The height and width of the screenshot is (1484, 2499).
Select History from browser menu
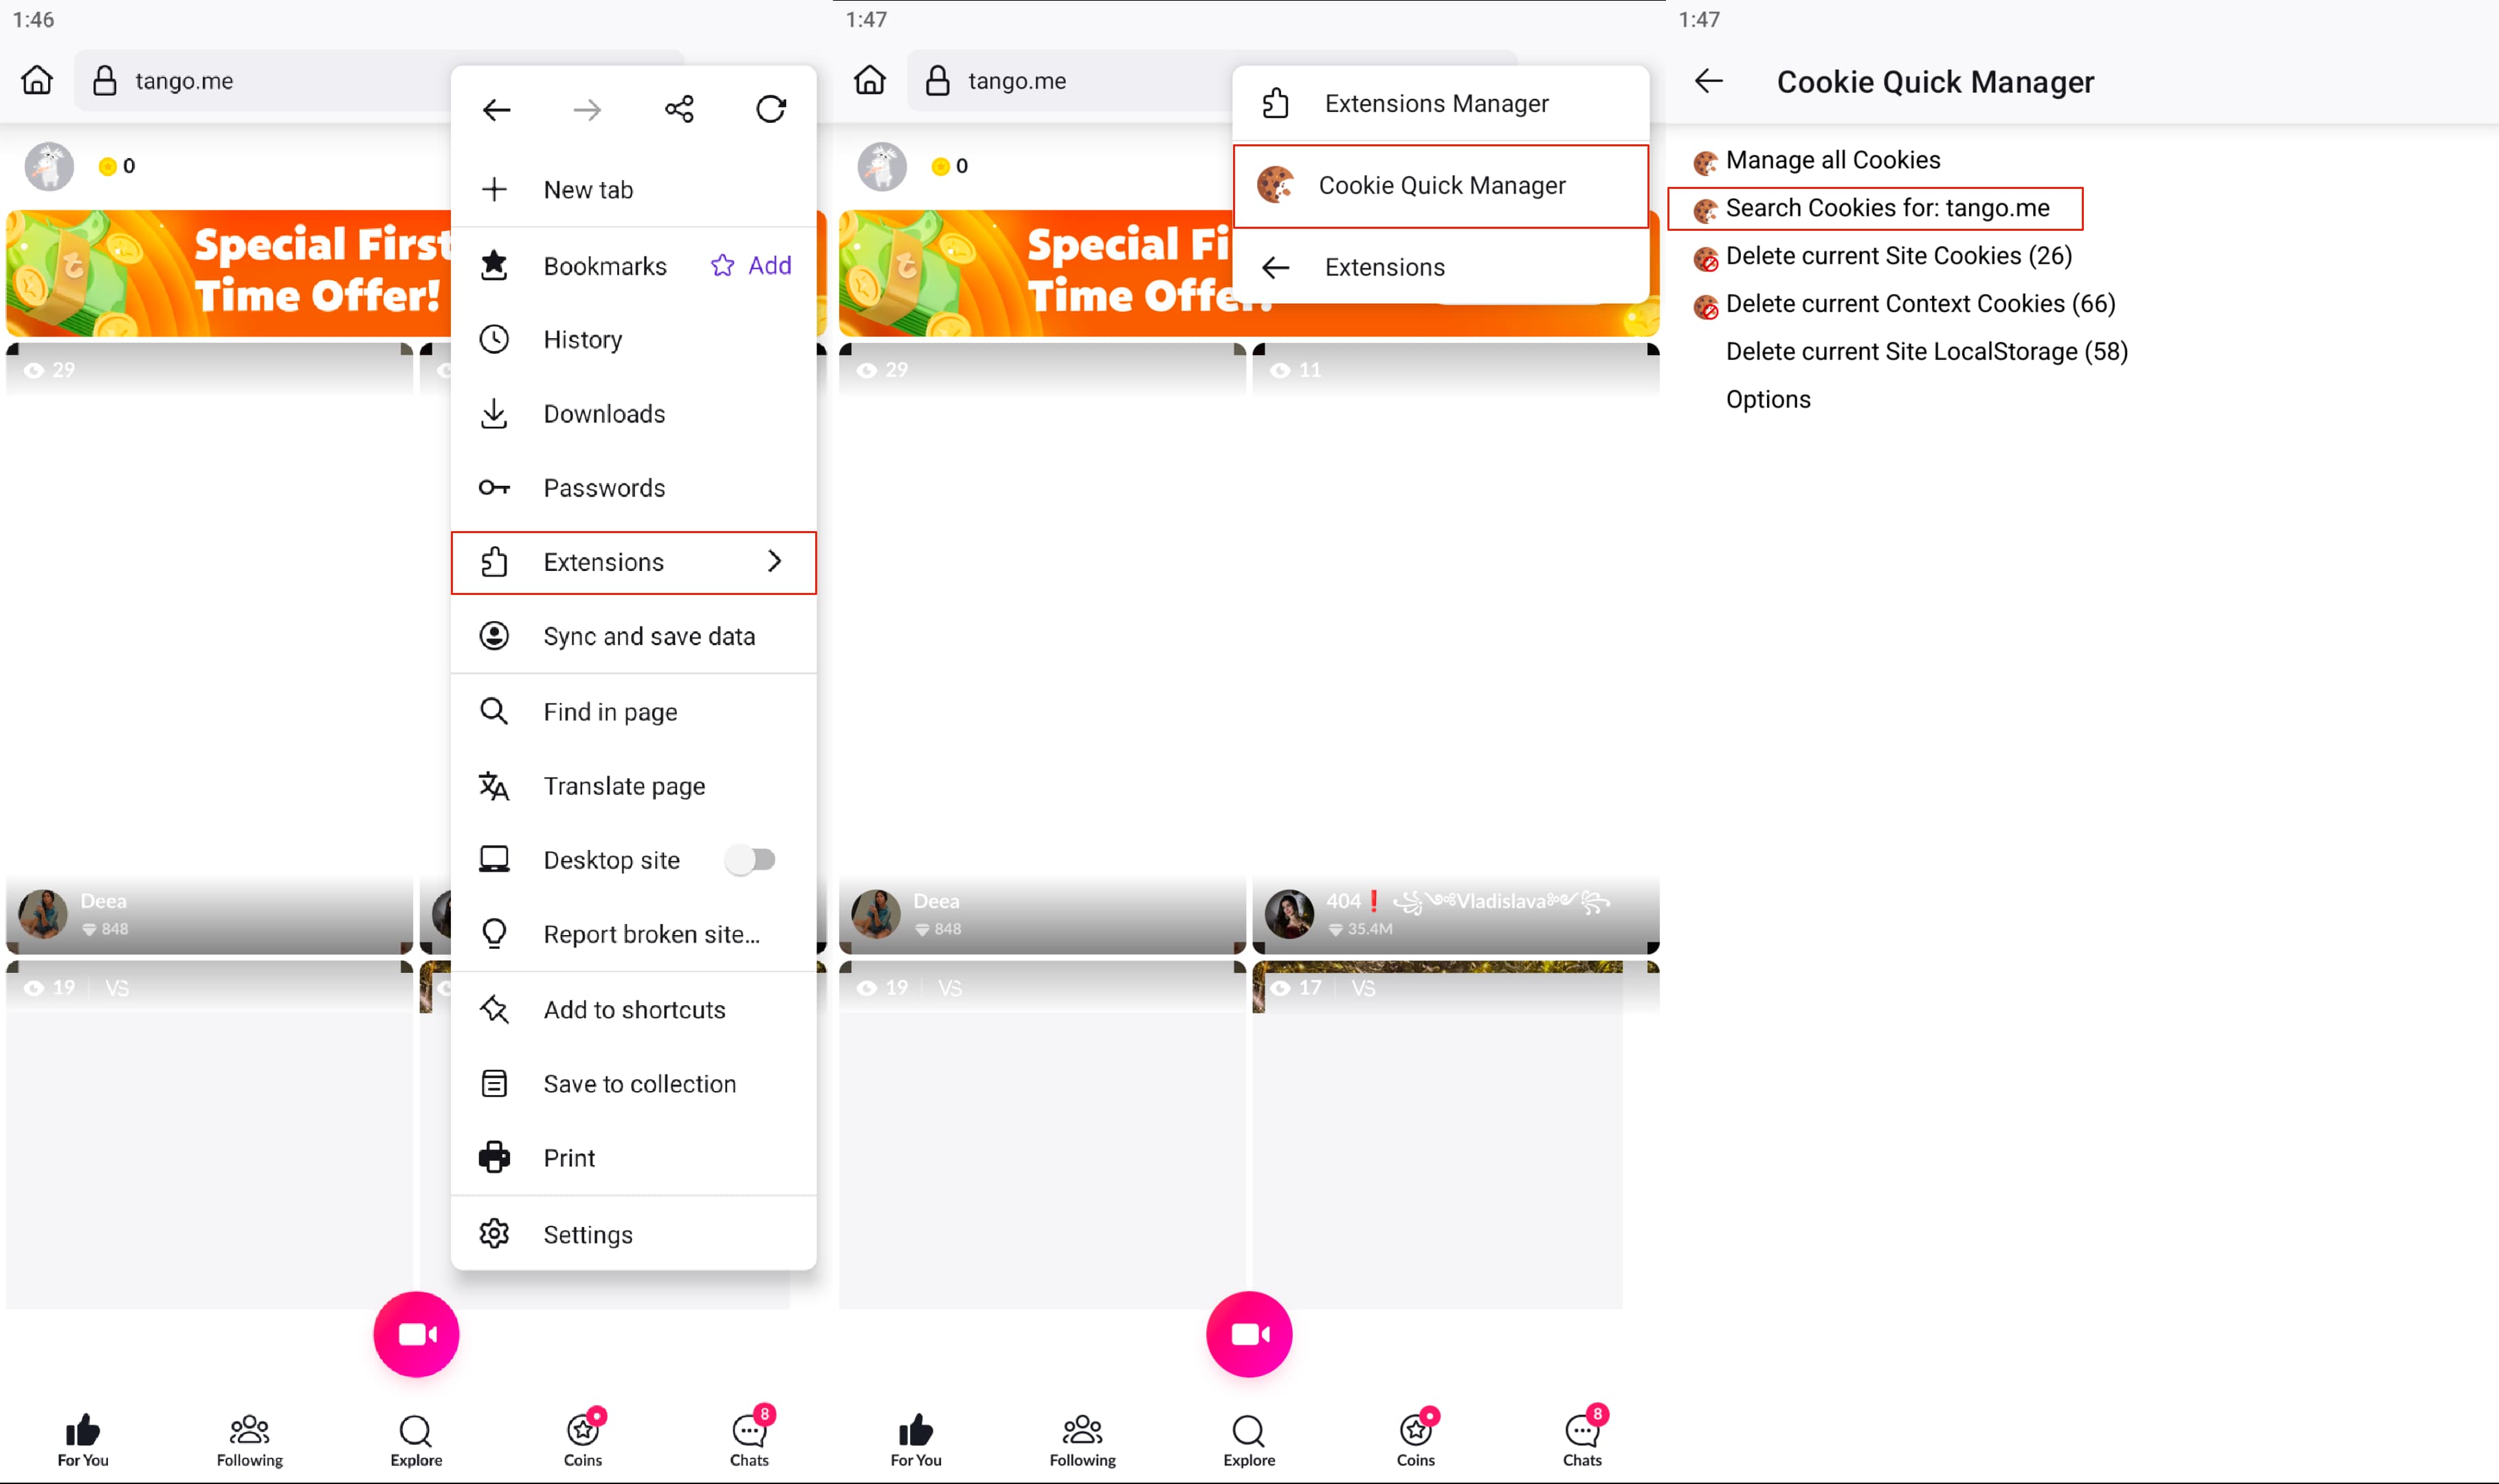pyautogui.click(x=582, y=340)
